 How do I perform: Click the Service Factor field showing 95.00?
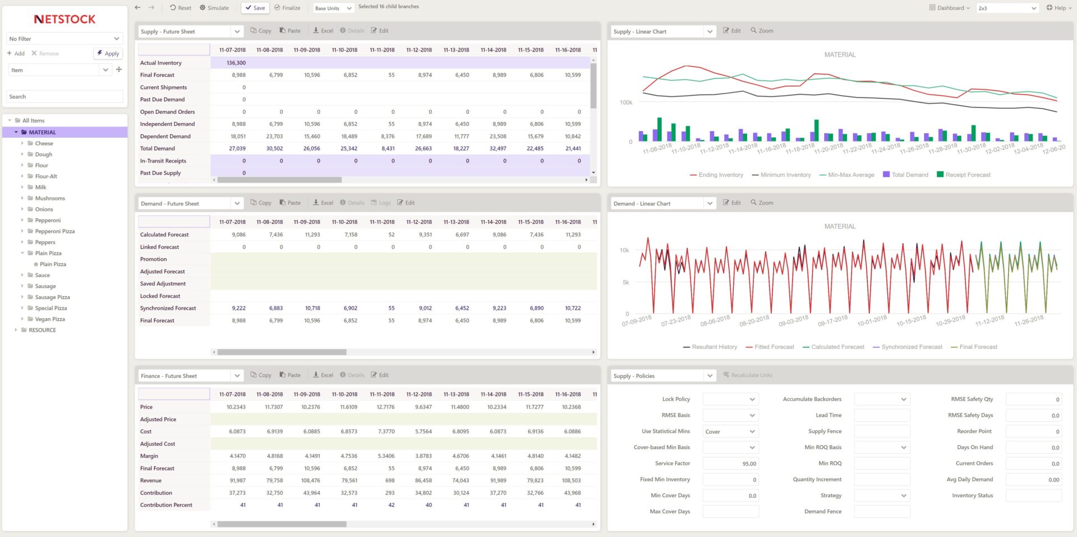731,464
